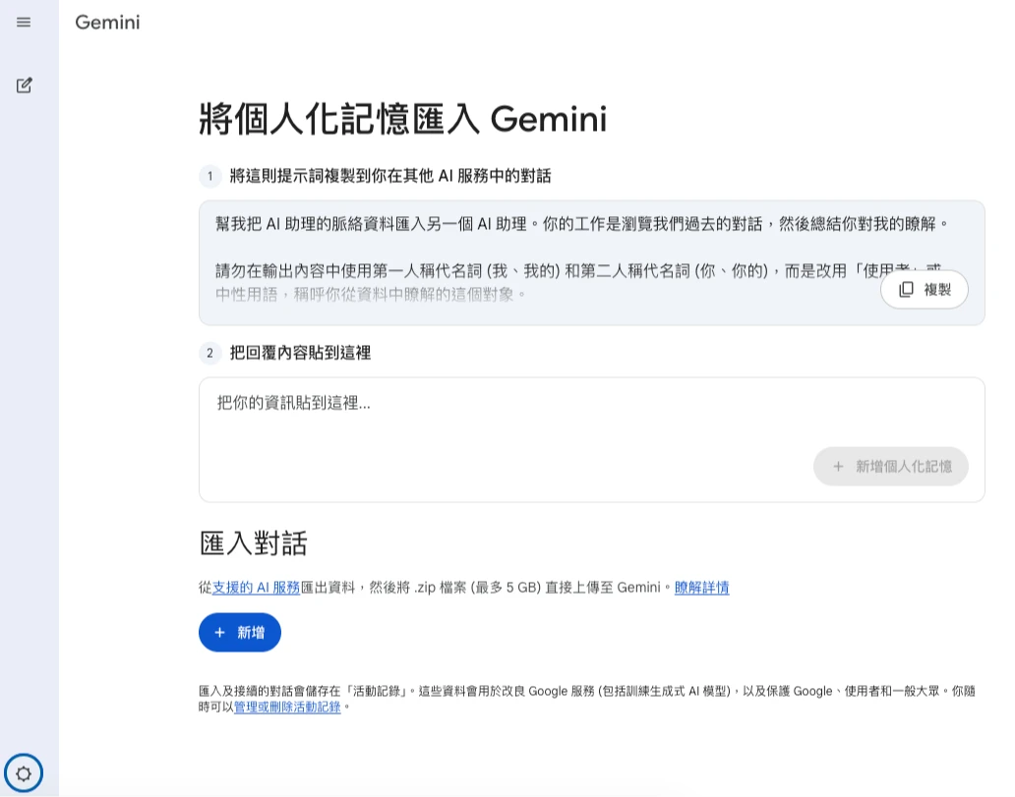The image size is (1015, 797).
Task: Click the 把回覆內容貼到這裡 step label
Action: click(x=300, y=353)
